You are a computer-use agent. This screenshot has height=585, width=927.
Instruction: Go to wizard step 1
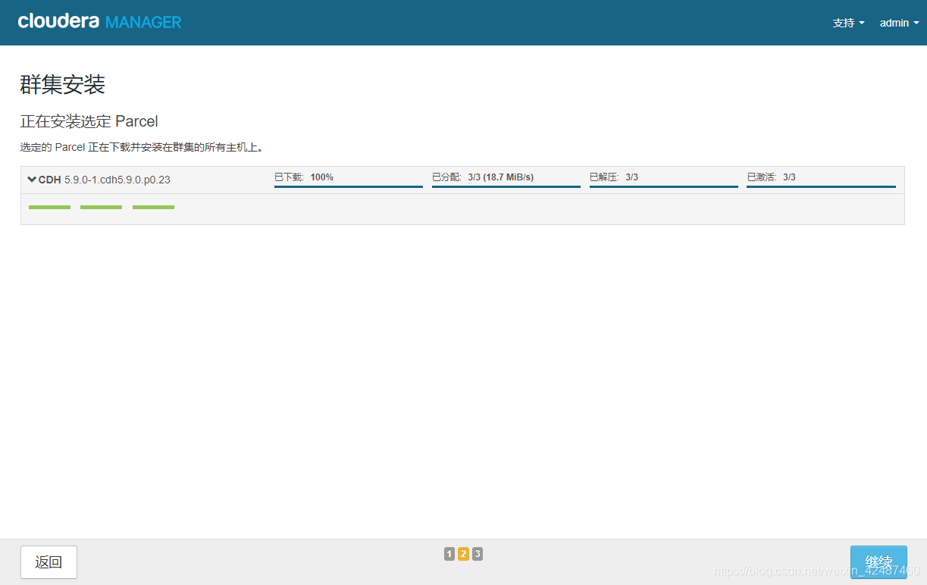click(x=449, y=554)
